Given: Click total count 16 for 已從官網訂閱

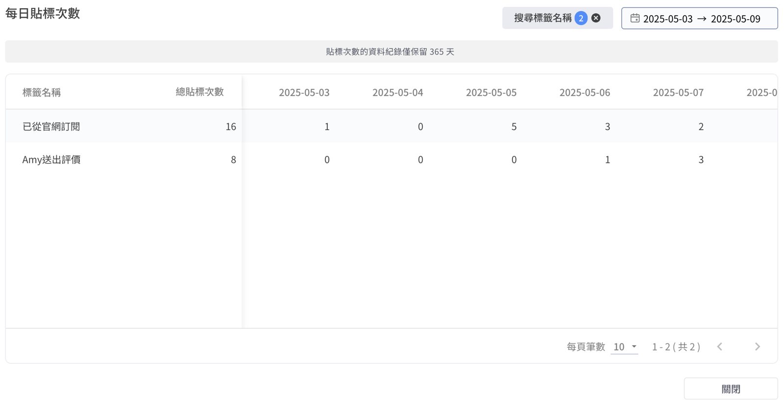Looking at the screenshot, I should pyautogui.click(x=231, y=126).
